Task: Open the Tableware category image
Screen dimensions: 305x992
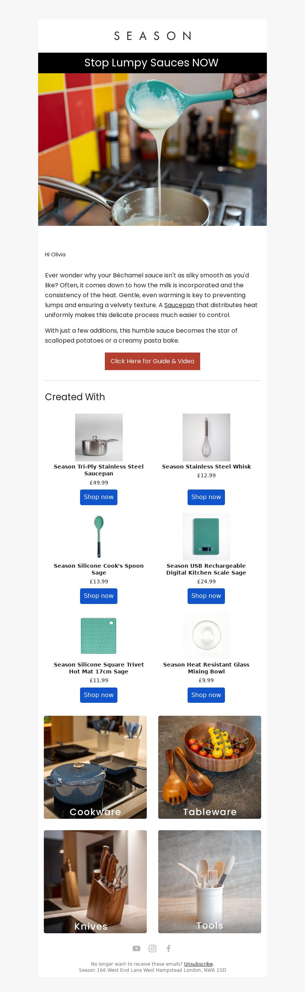Action: 210,767
